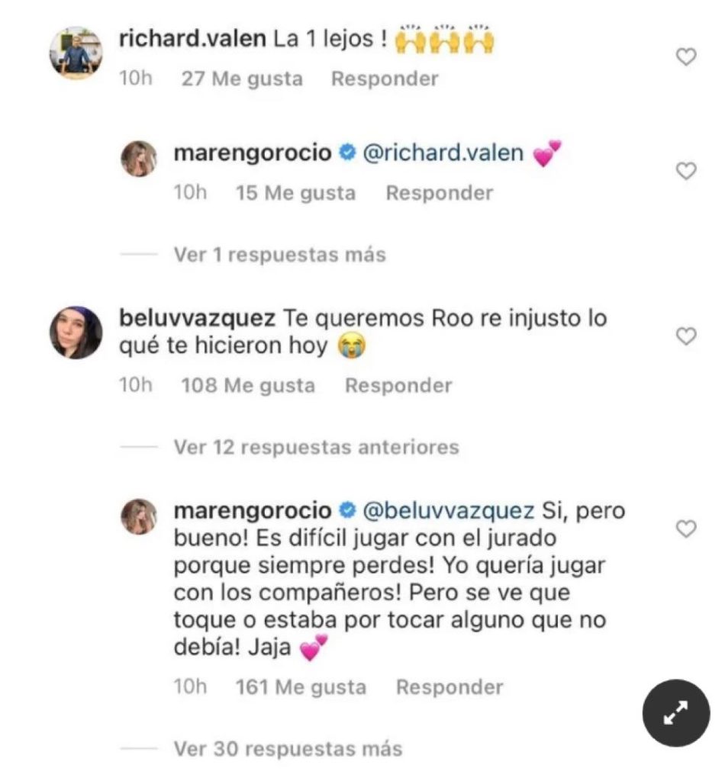This screenshot has height=781, width=725.
Task: Show "Ver 12 respuestas anteriores"
Action: [316, 447]
